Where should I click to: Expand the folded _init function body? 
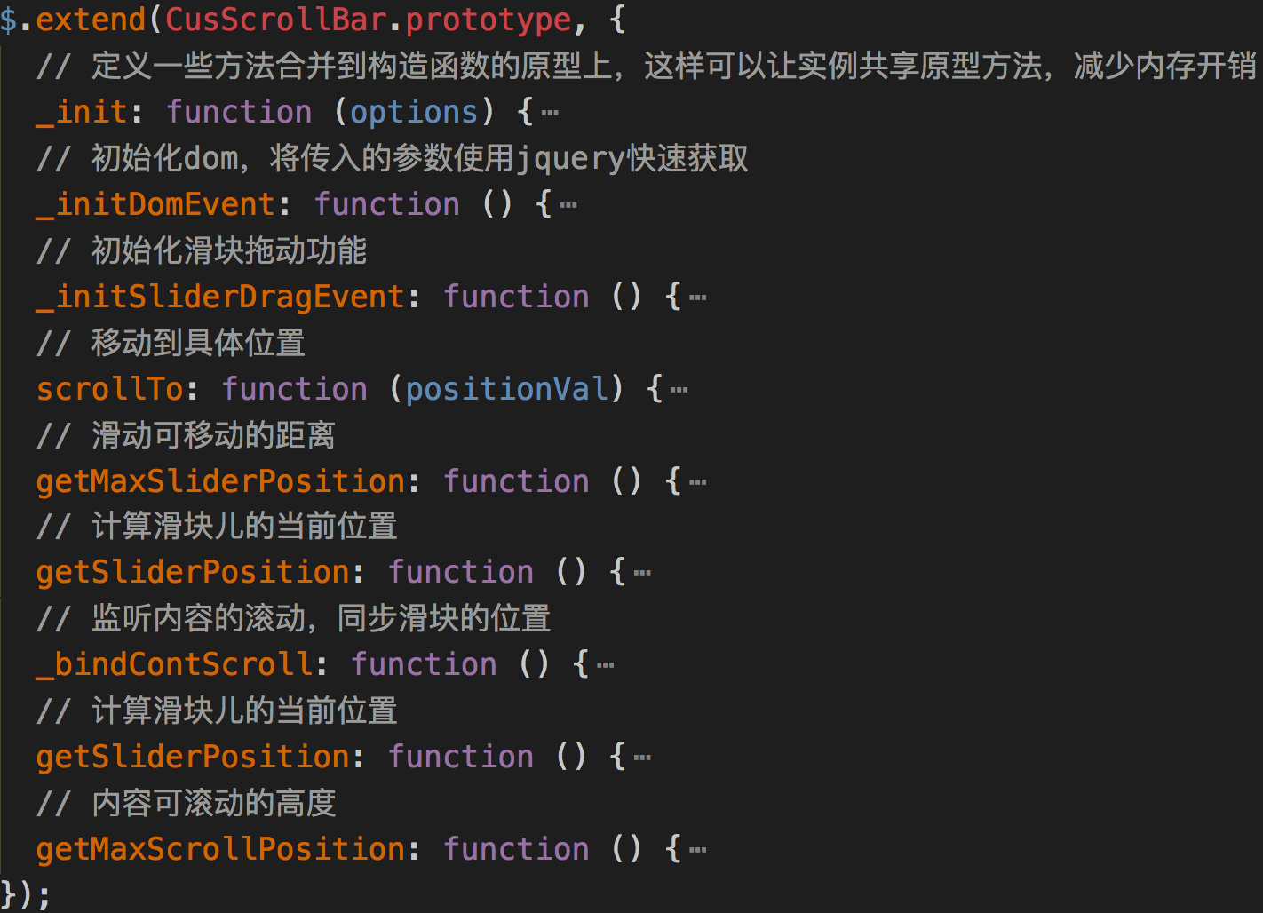tap(550, 114)
